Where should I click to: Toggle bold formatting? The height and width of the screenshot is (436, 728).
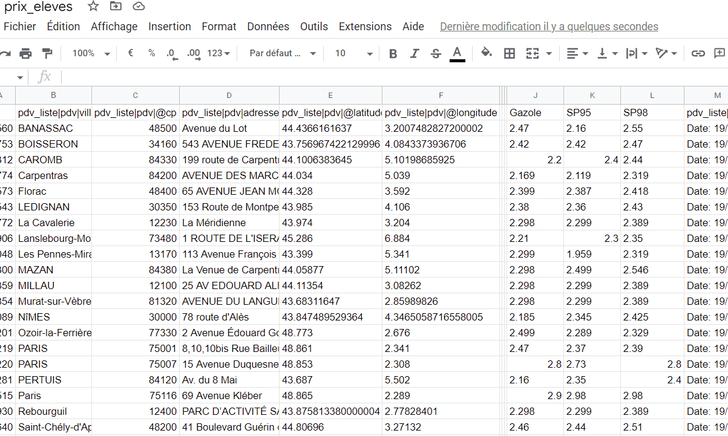pos(393,54)
